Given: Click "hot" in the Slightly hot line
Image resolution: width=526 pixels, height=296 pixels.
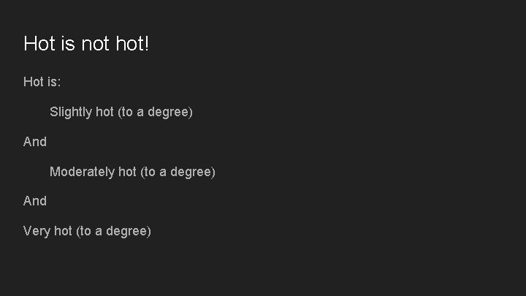Looking at the screenshot, I should point(104,112).
